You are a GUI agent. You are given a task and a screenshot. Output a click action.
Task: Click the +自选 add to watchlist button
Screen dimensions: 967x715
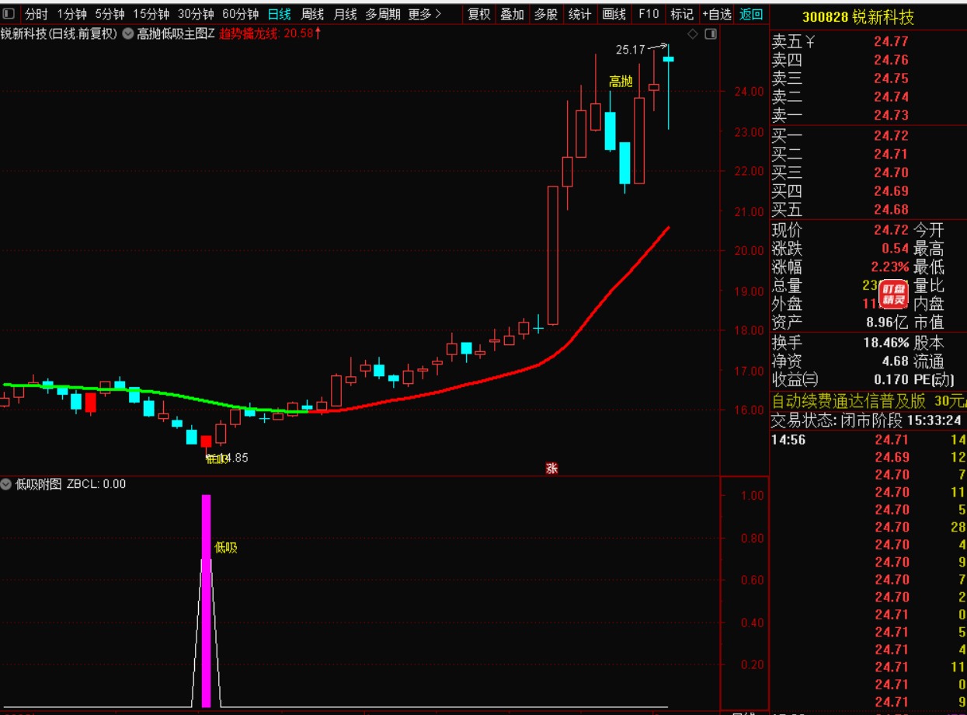[716, 14]
